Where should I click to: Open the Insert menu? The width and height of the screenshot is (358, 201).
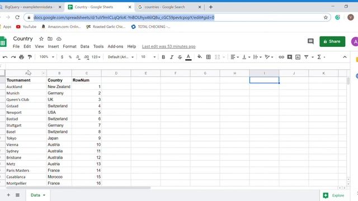coord(53,46)
